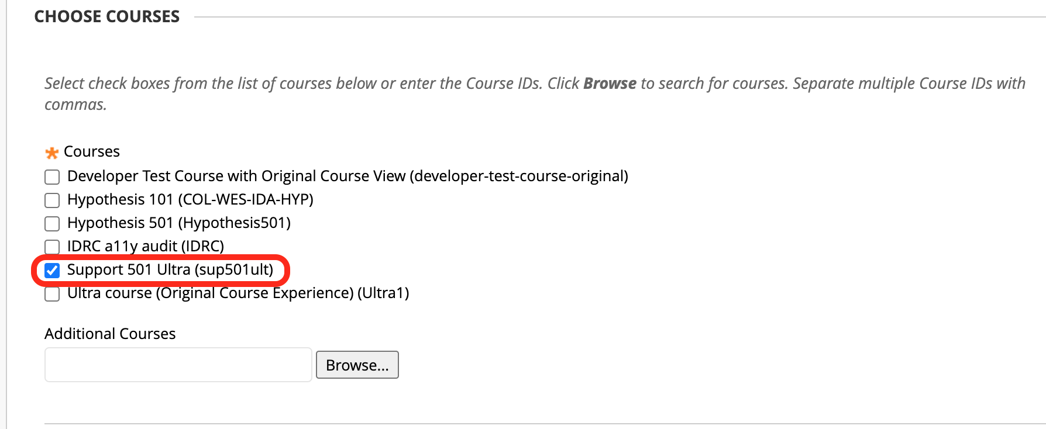The image size is (1046, 429).
Task: Check the Developer Test Course checkbox
Action: [x=51, y=176]
